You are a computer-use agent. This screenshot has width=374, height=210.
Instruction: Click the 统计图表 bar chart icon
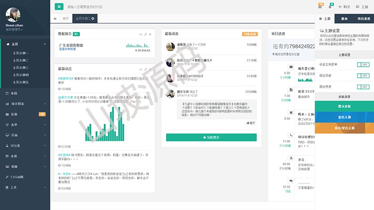coord(7,104)
